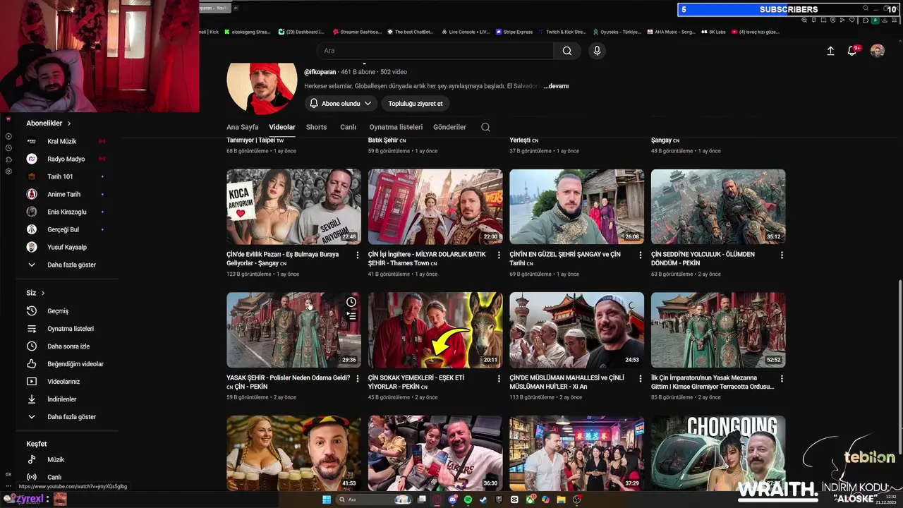Image resolution: width=903 pixels, height=508 pixels.
Task: Open Stripe Express bookmark
Action: click(514, 32)
